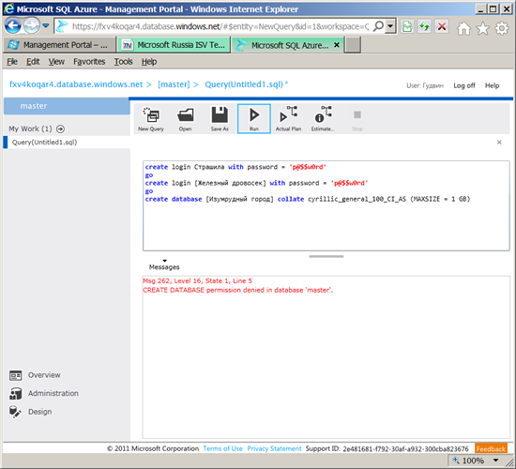Show the Actual Plan

tap(288, 118)
